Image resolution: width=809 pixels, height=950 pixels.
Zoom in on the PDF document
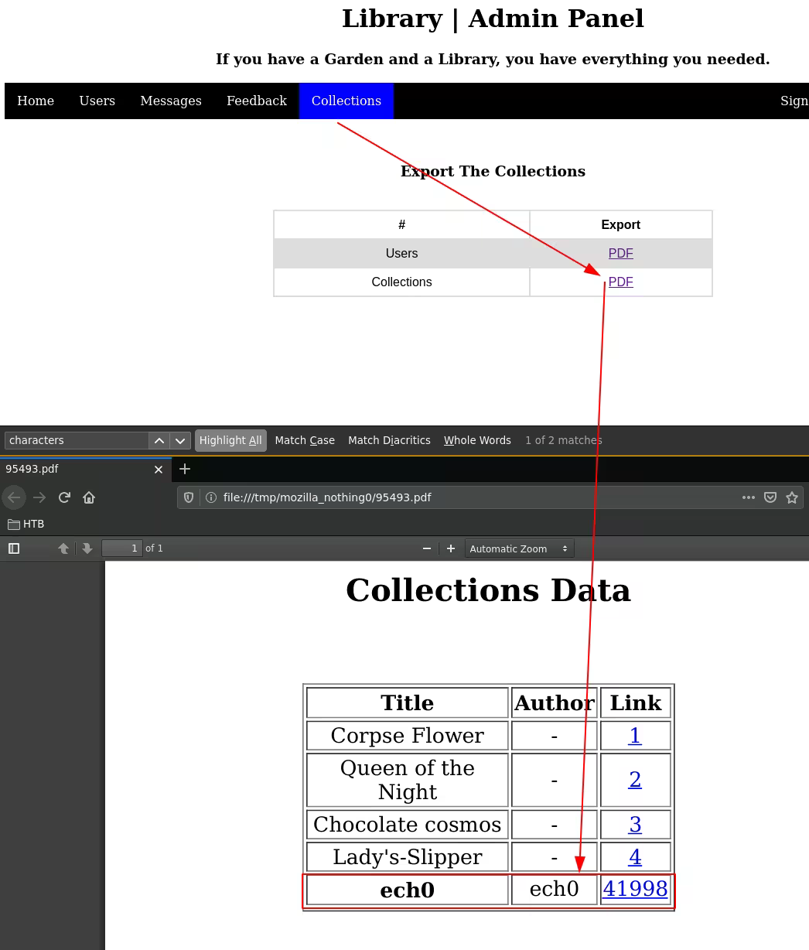[x=451, y=548]
